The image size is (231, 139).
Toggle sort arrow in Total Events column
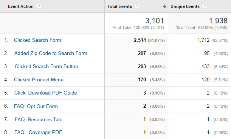pos(165,6)
